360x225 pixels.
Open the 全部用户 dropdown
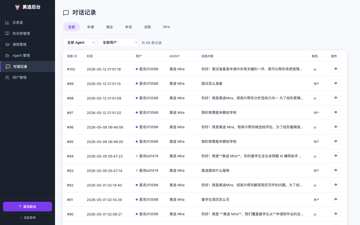118,42
